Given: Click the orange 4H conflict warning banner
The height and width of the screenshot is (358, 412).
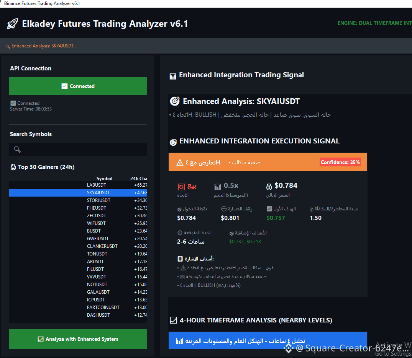Looking at the screenshot, I should tap(268, 162).
